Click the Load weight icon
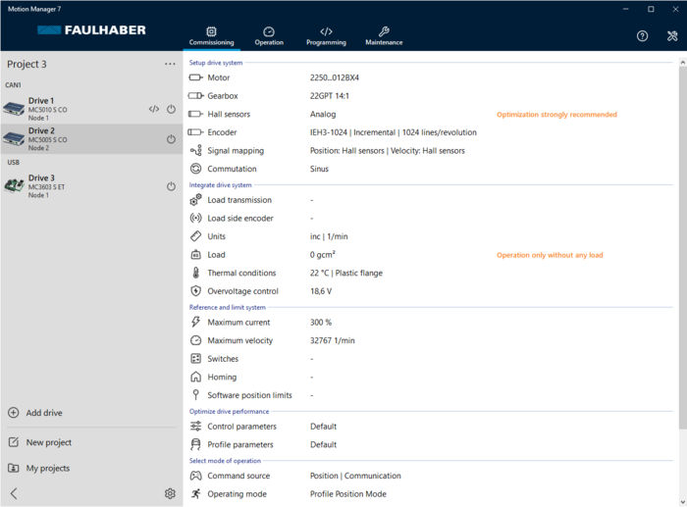This screenshot has height=507, width=687. [196, 254]
